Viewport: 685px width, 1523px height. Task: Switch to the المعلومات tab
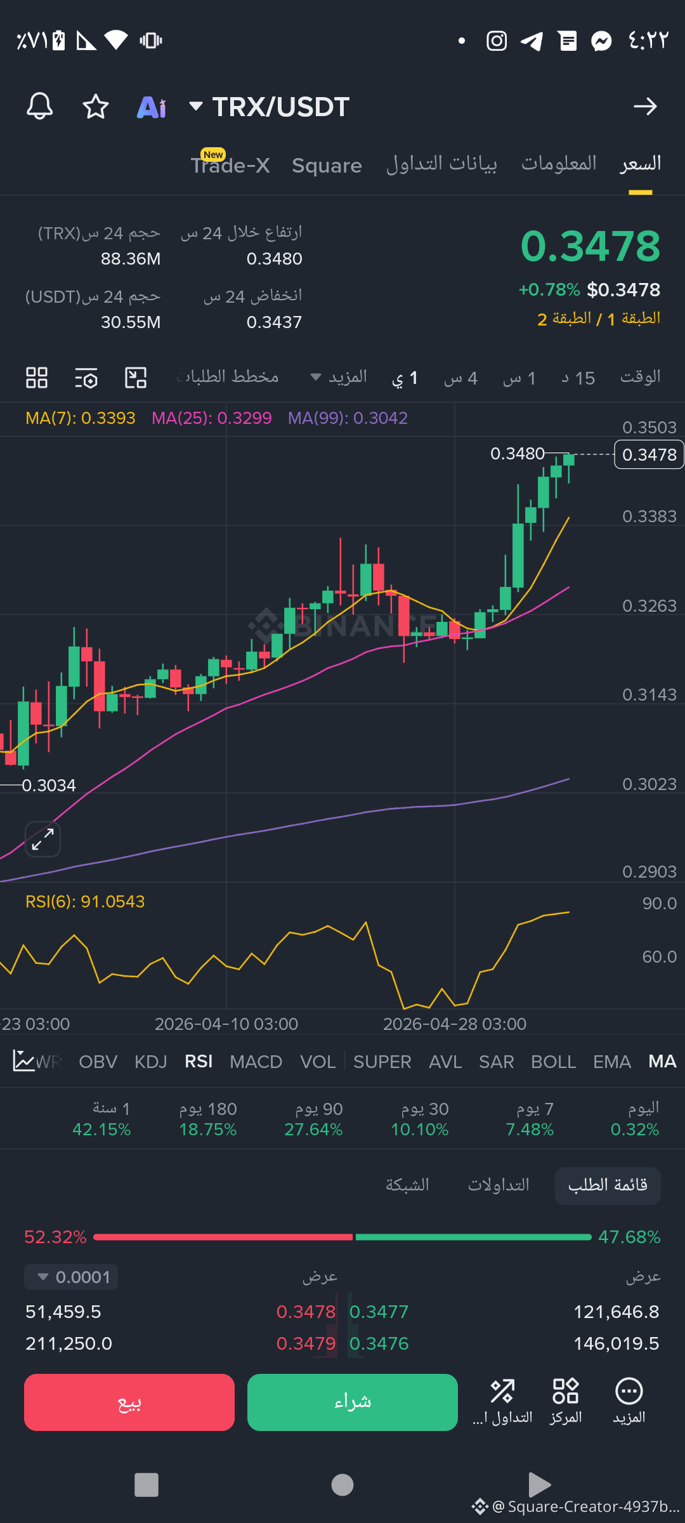(559, 164)
